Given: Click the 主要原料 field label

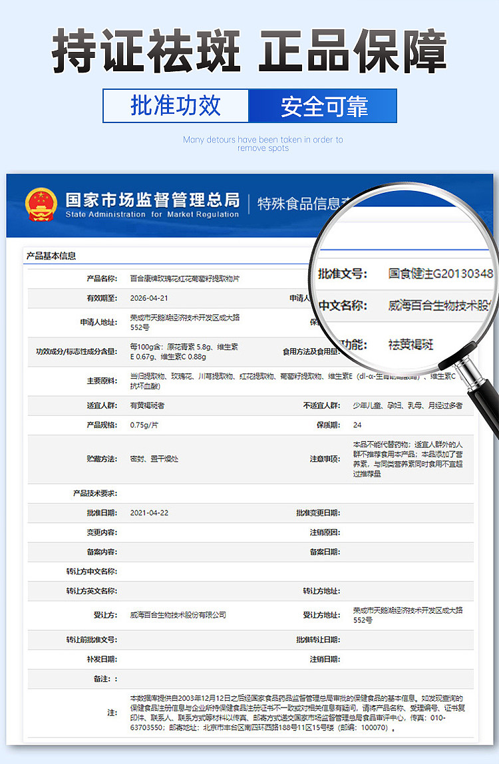Looking at the screenshot, I should click(x=102, y=381).
